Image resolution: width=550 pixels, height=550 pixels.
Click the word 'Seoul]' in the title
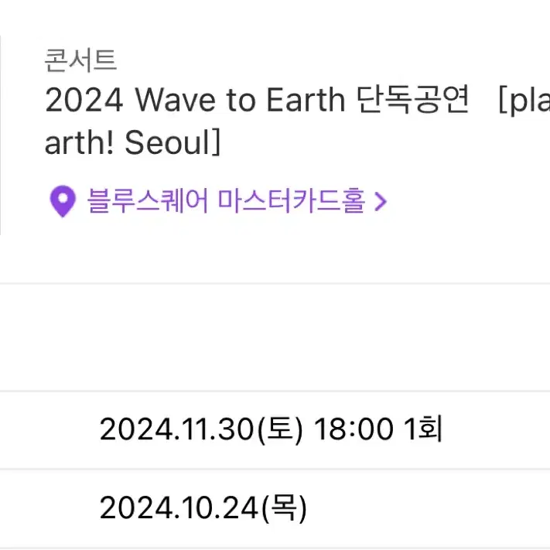173,142
